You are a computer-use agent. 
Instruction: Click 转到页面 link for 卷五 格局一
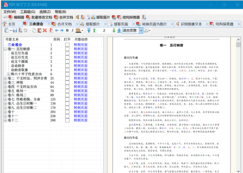point(80,91)
